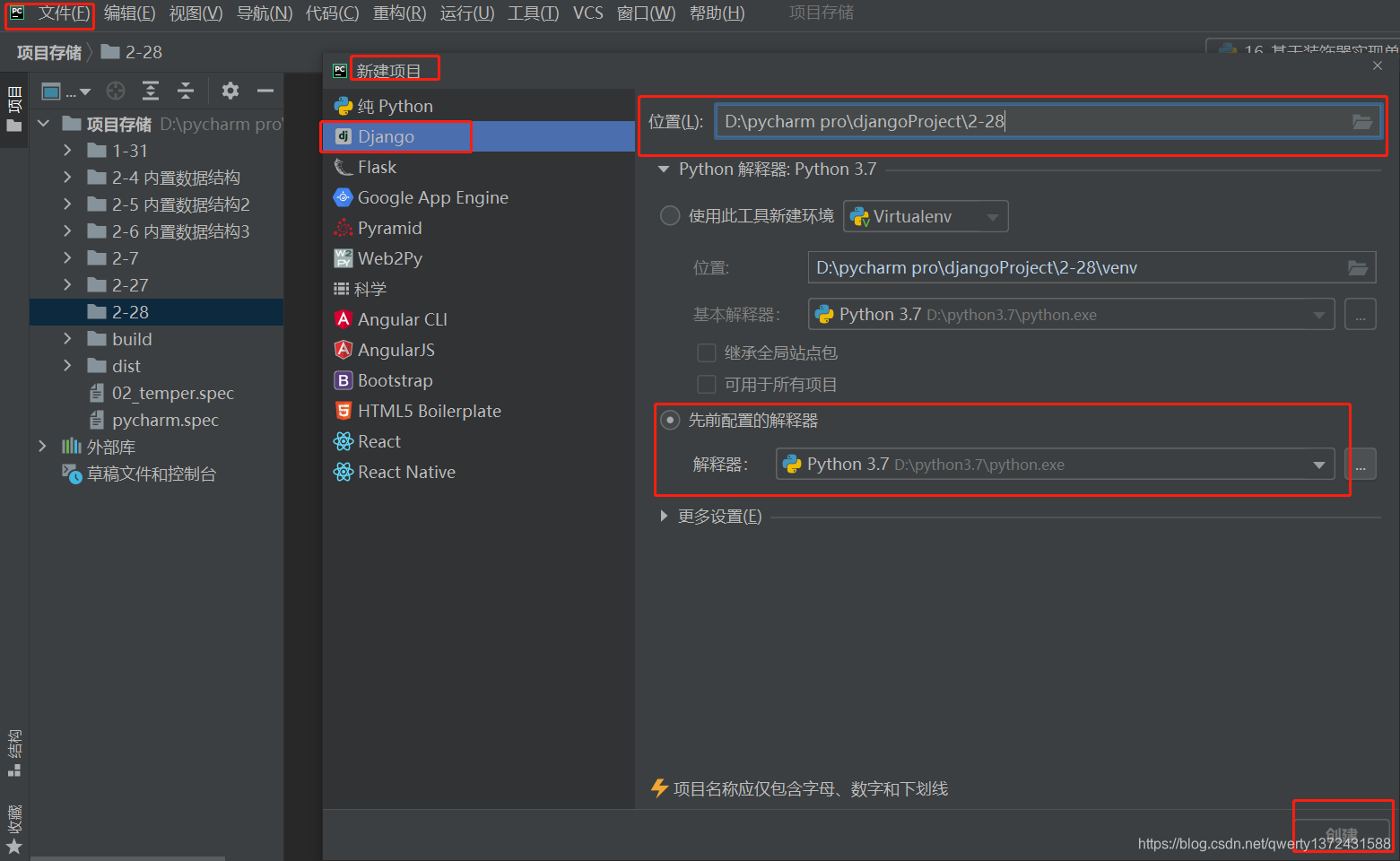The height and width of the screenshot is (861, 1400).
Task: Open 解释器 Python 3.7 dropdown
Action: [x=1056, y=465]
